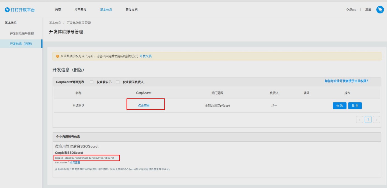Click 退出 to log out
The width and height of the screenshot is (387, 188).
tap(368, 10)
